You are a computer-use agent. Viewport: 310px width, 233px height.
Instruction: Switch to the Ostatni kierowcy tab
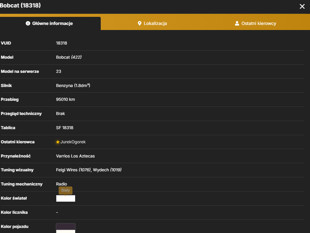pos(255,23)
